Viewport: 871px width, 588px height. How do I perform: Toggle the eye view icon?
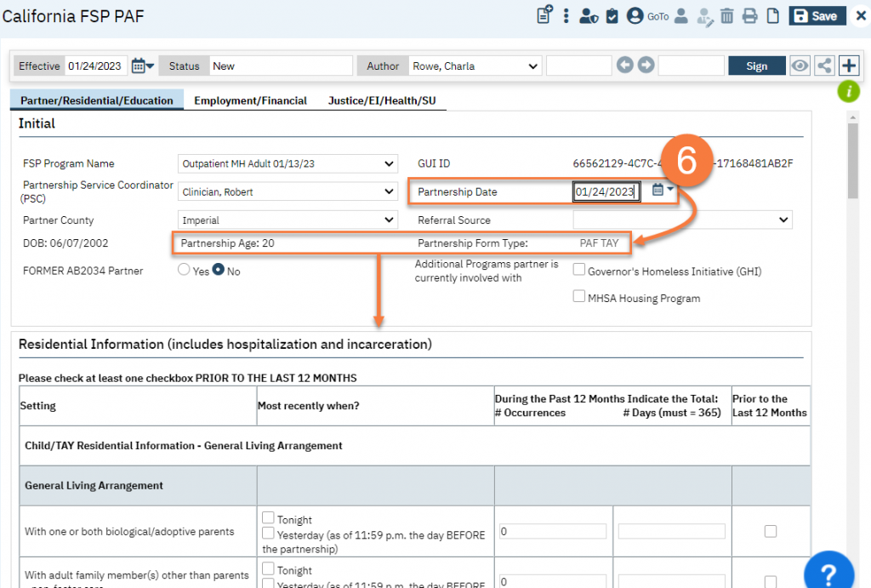[799, 66]
